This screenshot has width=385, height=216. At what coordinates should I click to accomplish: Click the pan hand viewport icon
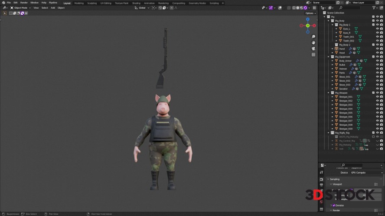click(313, 43)
